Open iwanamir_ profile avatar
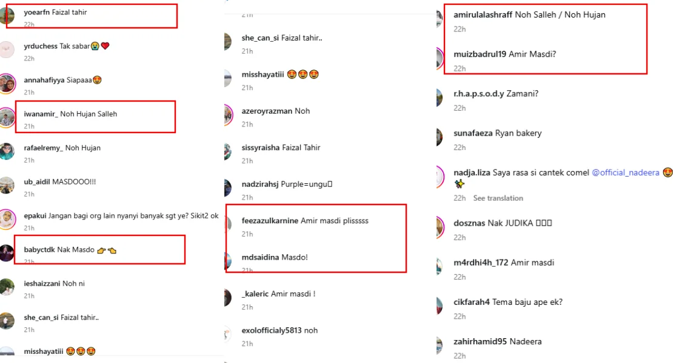 pyautogui.click(x=7, y=117)
